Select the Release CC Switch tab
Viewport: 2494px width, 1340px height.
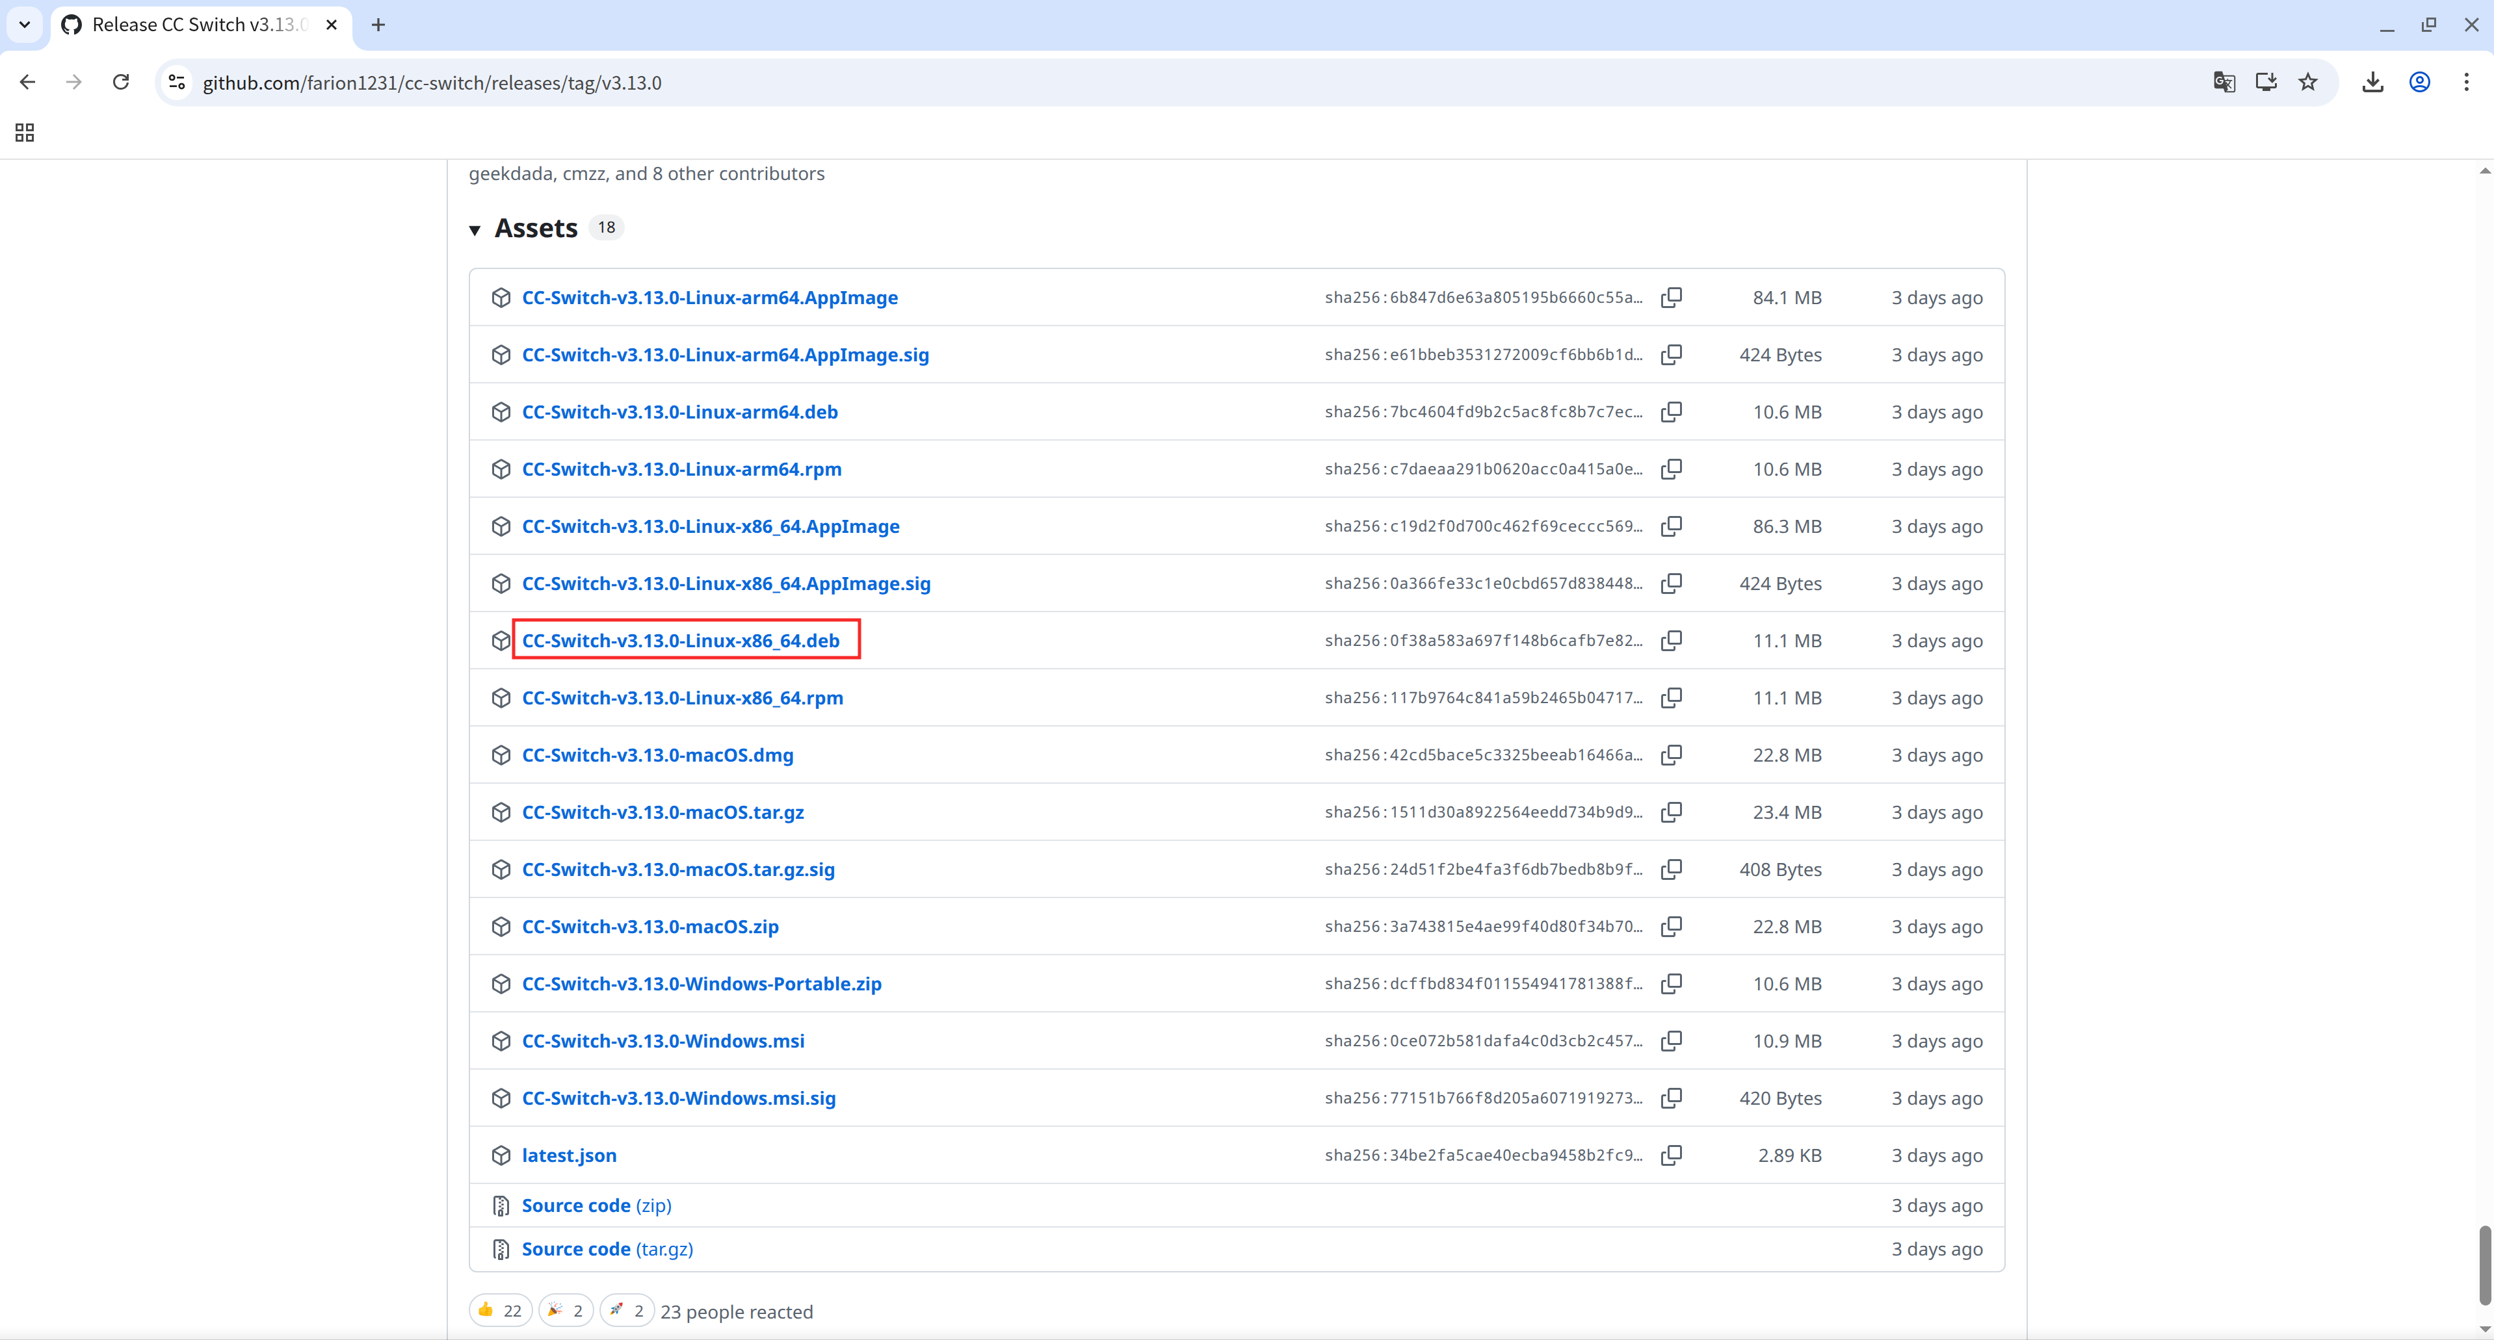[198, 24]
